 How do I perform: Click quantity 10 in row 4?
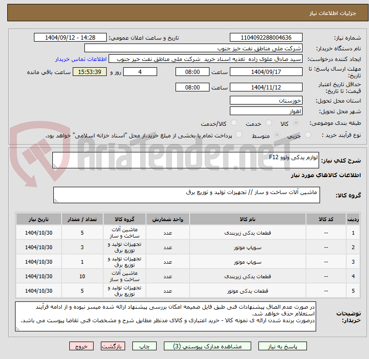click(x=82, y=277)
